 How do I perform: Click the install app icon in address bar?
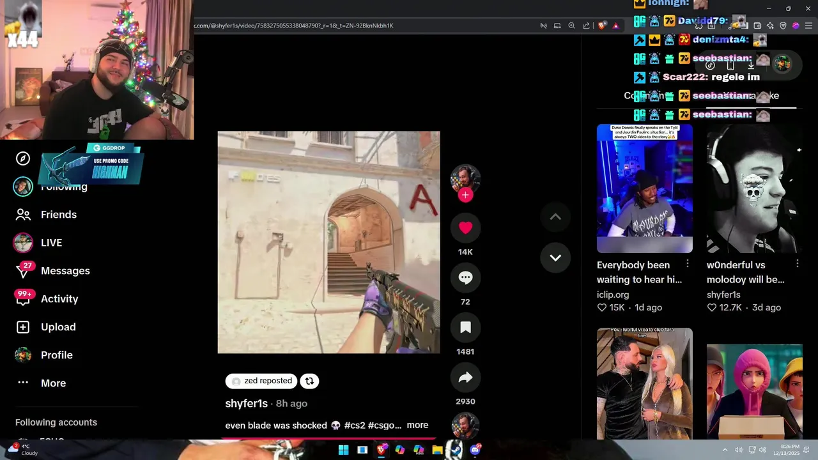(x=557, y=26)
